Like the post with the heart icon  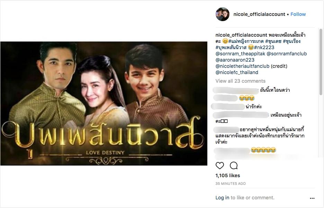pos(220,165)
